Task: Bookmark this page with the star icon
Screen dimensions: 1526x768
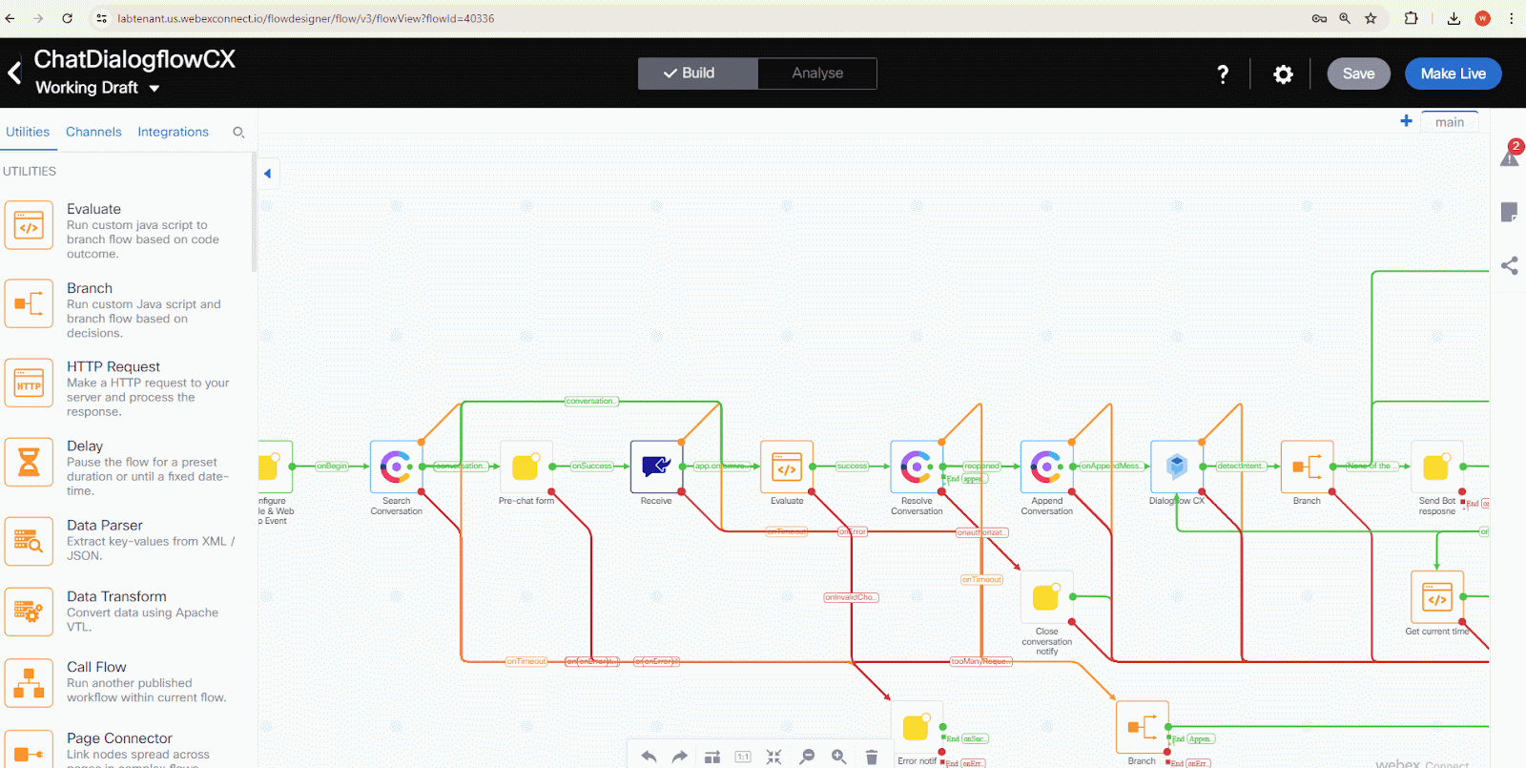Action: click(x=1371, y=18)
